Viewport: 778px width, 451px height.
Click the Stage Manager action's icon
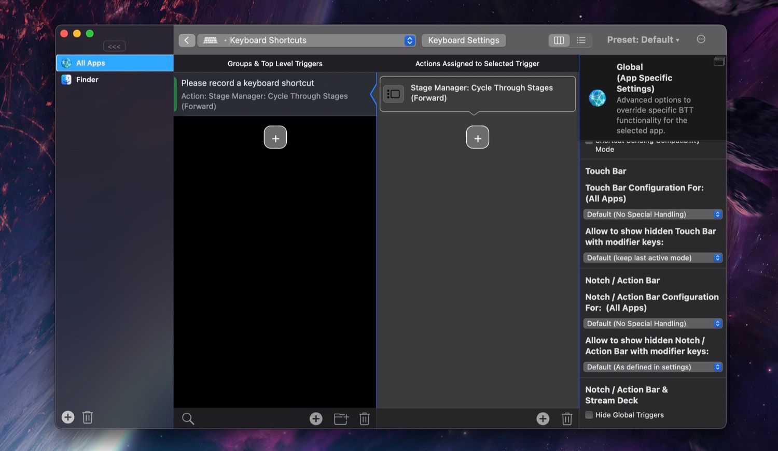[x=393, y=94]
